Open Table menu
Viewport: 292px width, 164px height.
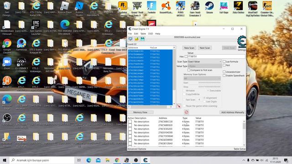[143, 34]
